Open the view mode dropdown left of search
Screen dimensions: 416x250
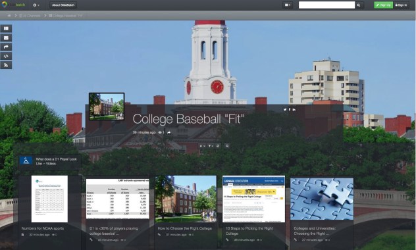pos(288,5)
